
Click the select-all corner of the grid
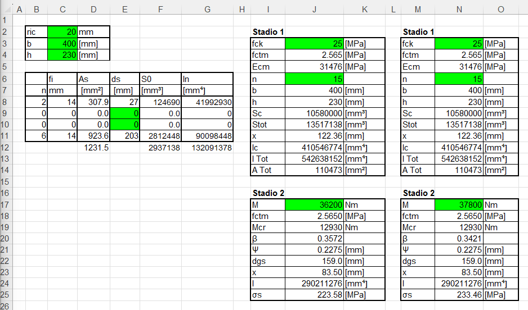click(x=6, y=9)
